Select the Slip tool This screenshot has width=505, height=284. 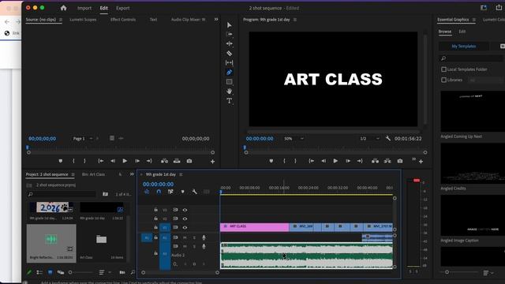tap(230, 62)
